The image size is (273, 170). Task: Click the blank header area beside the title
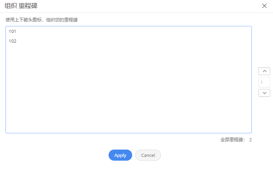pos(148,6)
